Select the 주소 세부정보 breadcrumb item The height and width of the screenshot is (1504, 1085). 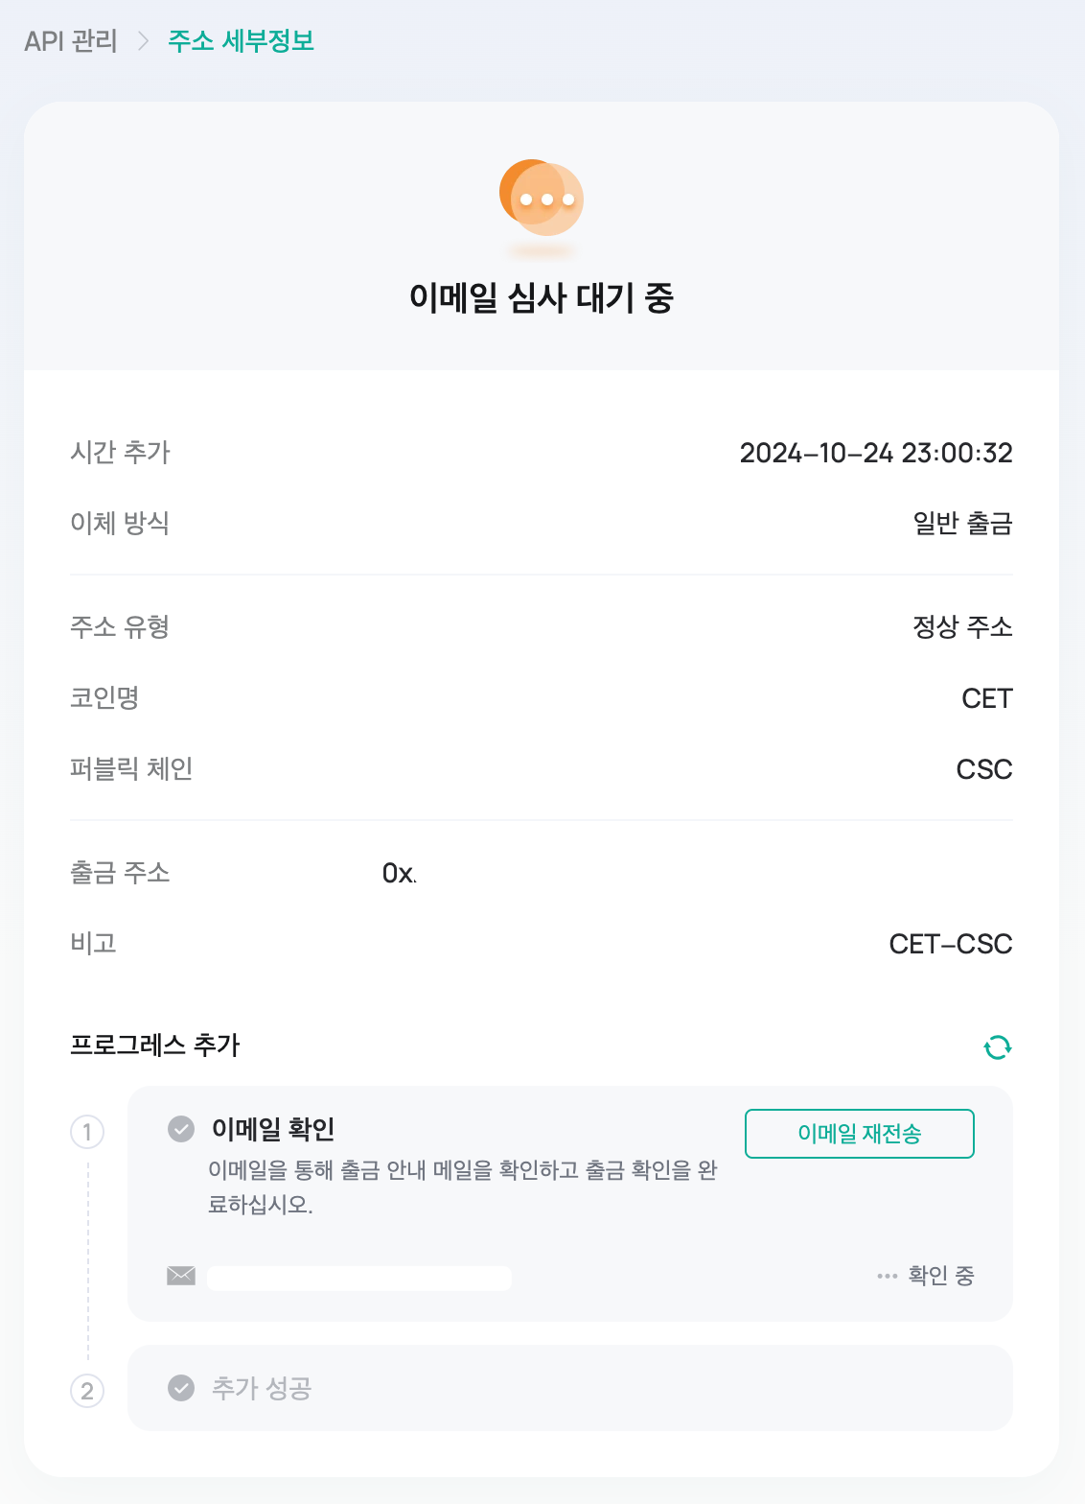[x=242, y=41]
